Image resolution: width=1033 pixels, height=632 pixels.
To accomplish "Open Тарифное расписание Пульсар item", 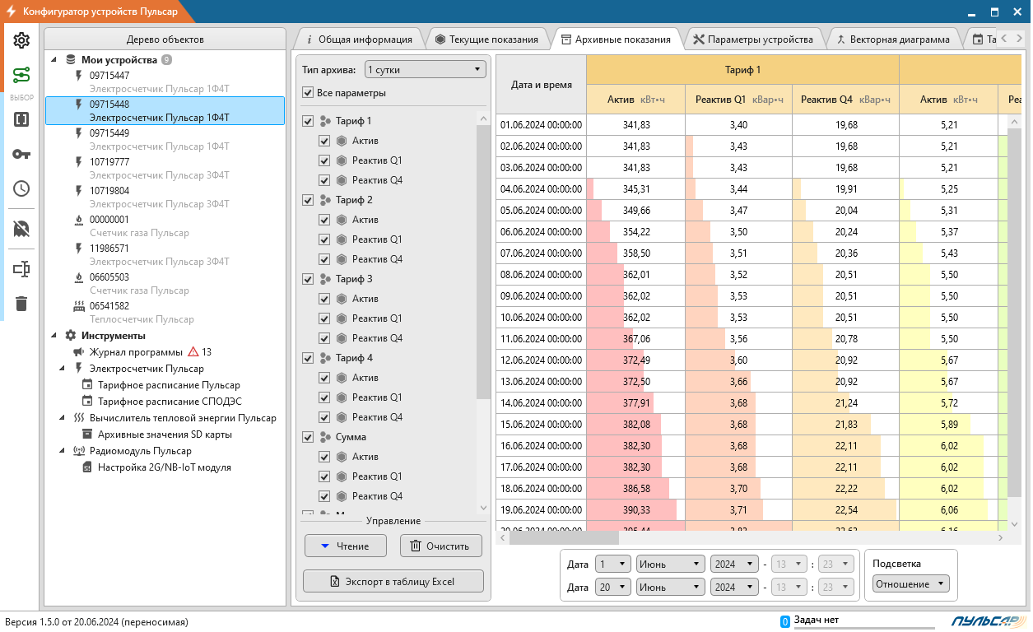I will click(x=169, y=385).
